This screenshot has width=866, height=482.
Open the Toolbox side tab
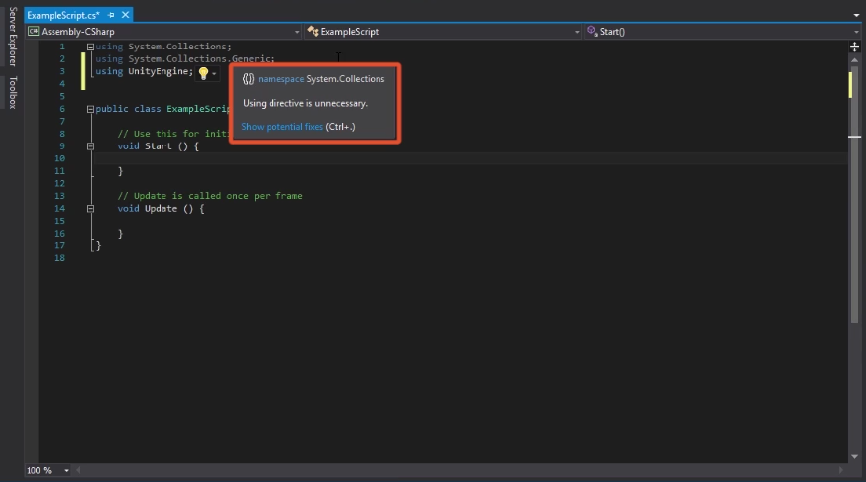[13, 92]
